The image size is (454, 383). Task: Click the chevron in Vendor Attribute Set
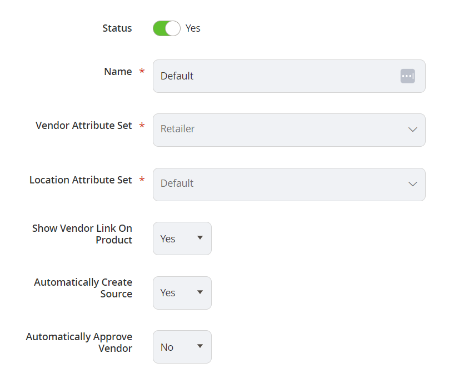[x=412, y=130]
